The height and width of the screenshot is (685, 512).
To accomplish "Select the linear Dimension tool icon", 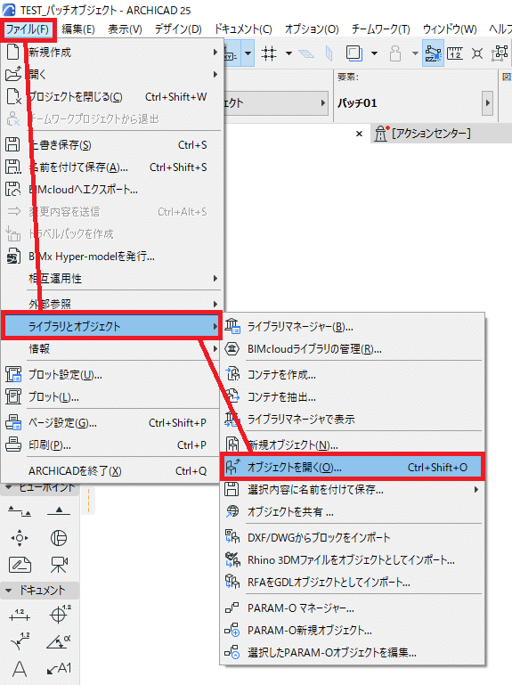I will (20, 616).
